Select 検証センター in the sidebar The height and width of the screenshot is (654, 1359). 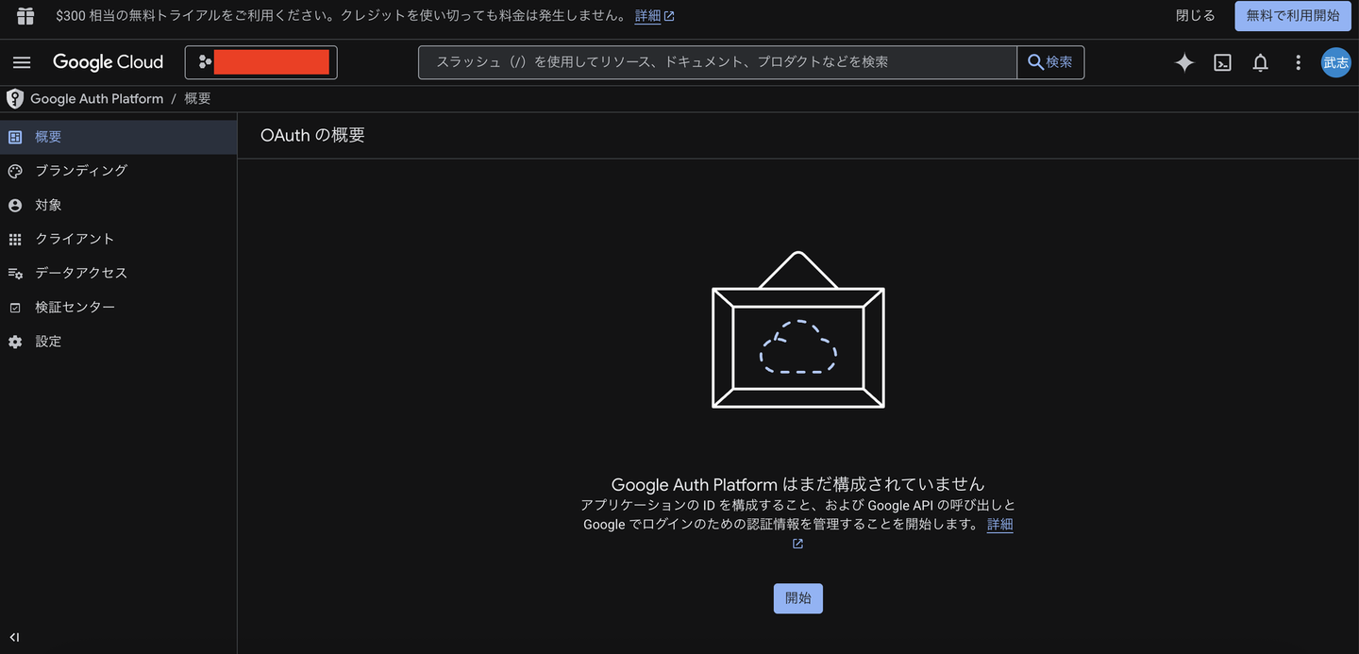(x=118, y=307)
